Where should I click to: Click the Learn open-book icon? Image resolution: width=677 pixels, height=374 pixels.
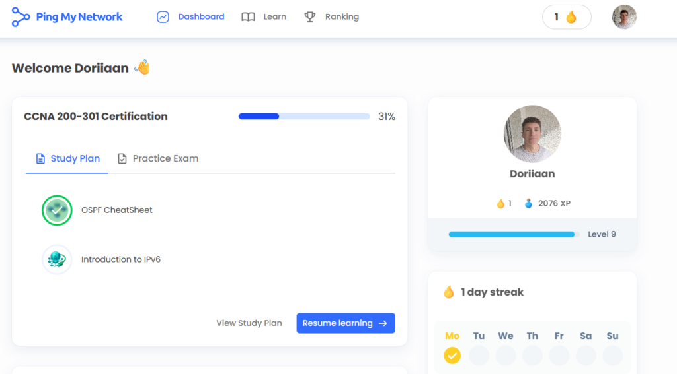[249, 16]
